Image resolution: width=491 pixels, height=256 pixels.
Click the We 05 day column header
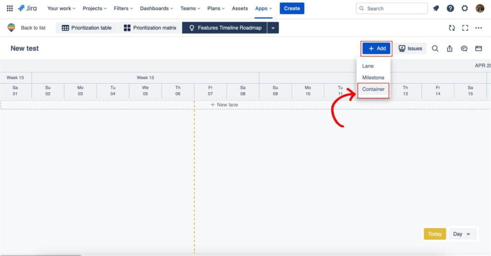pos(145,91)
